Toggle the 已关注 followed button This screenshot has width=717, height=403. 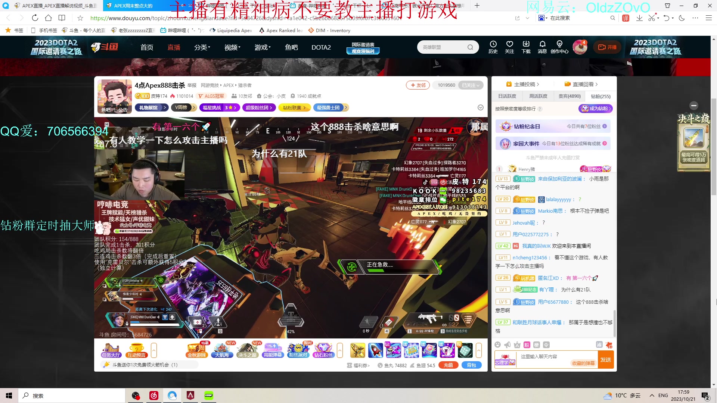(x=471, y=85)
